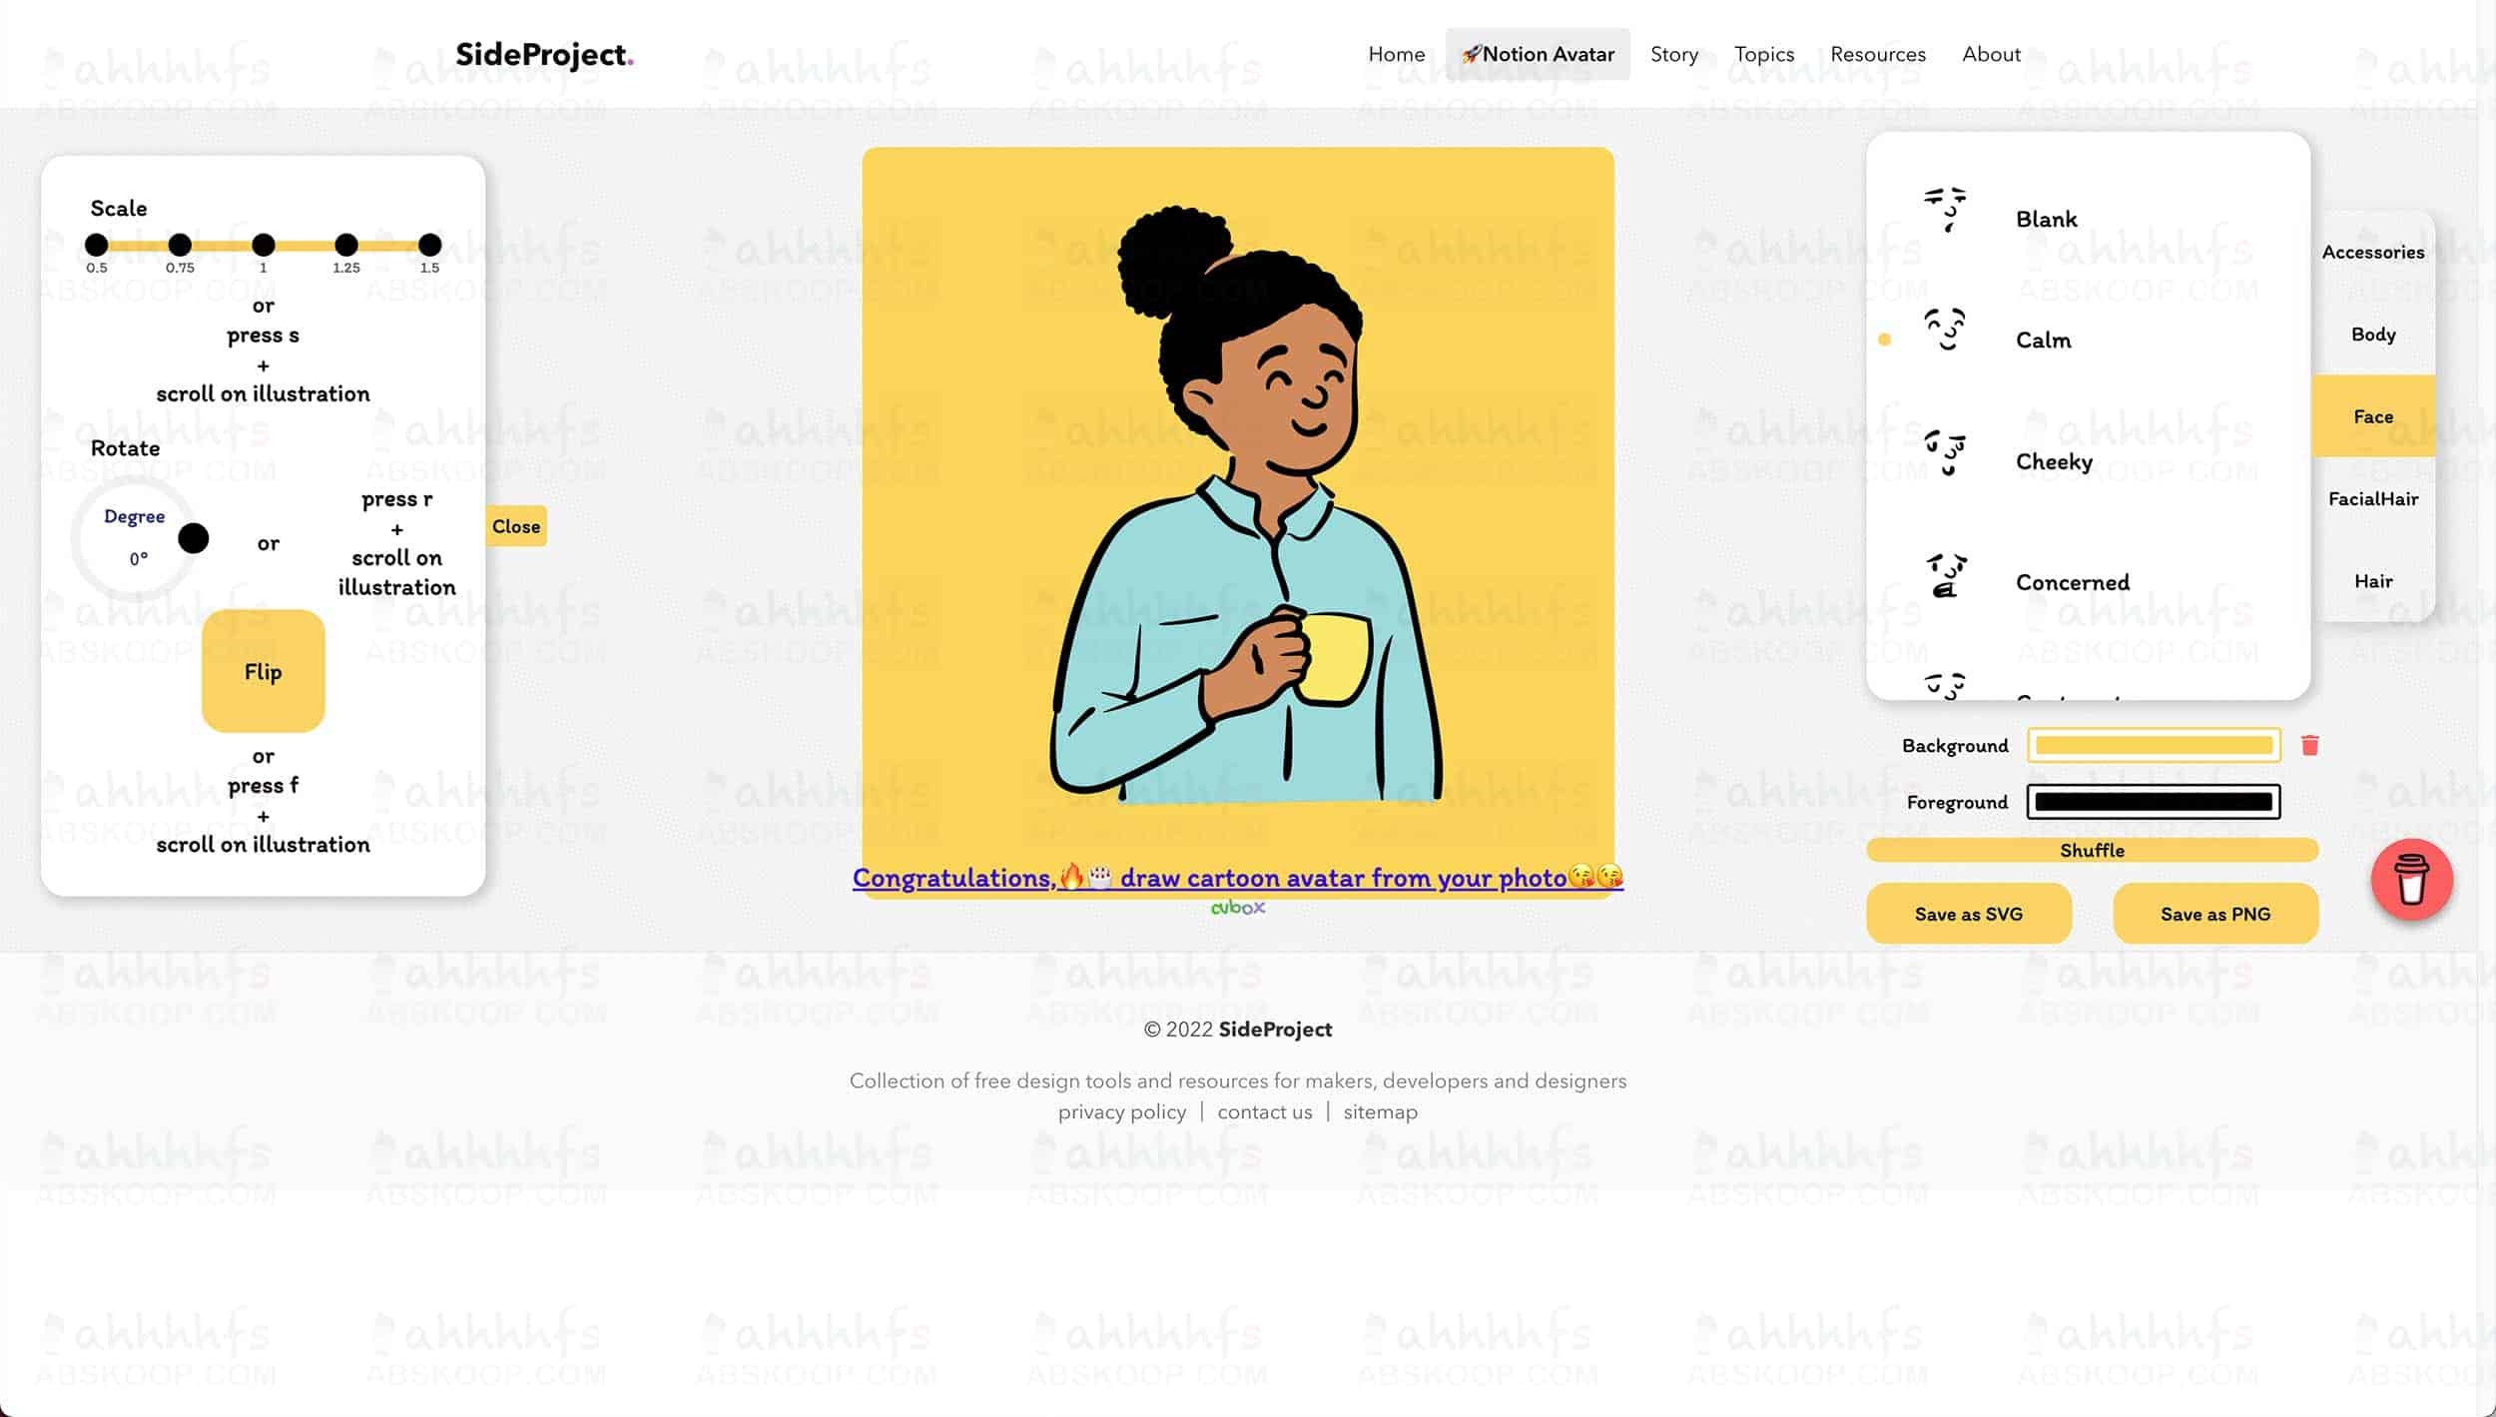Click the Accessories panel icon

point(2374,251)
